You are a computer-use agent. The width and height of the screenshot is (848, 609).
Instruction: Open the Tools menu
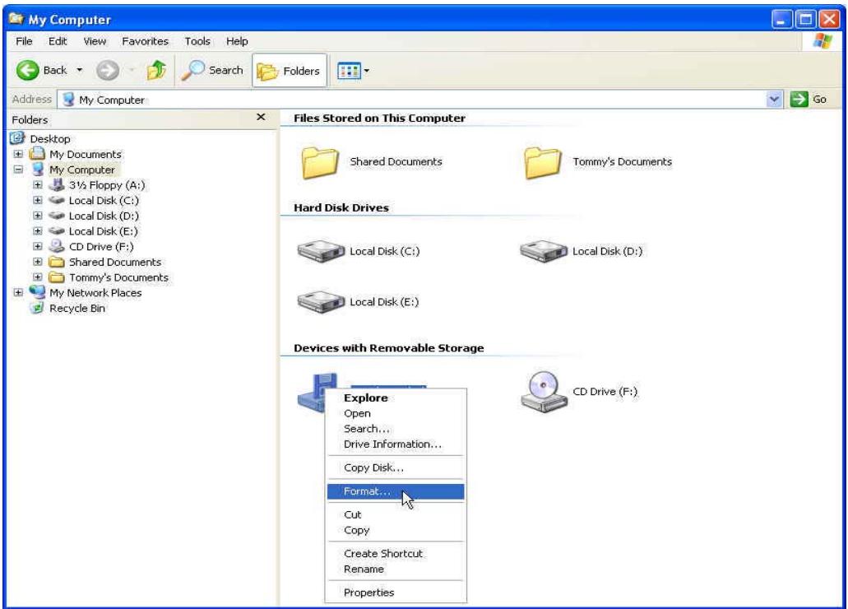pos(197,41)
